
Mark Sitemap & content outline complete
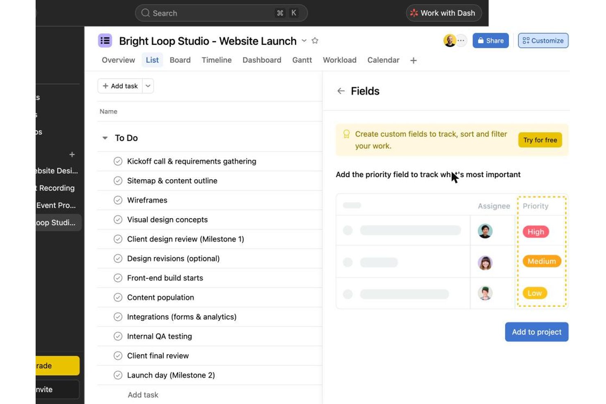click(x=118, y=181)
